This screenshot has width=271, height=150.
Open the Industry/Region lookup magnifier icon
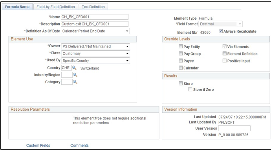click(x=75, y=75)
